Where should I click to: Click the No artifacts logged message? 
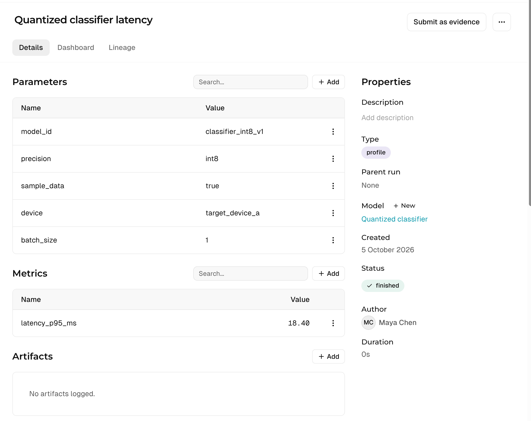tap(62, 394)
